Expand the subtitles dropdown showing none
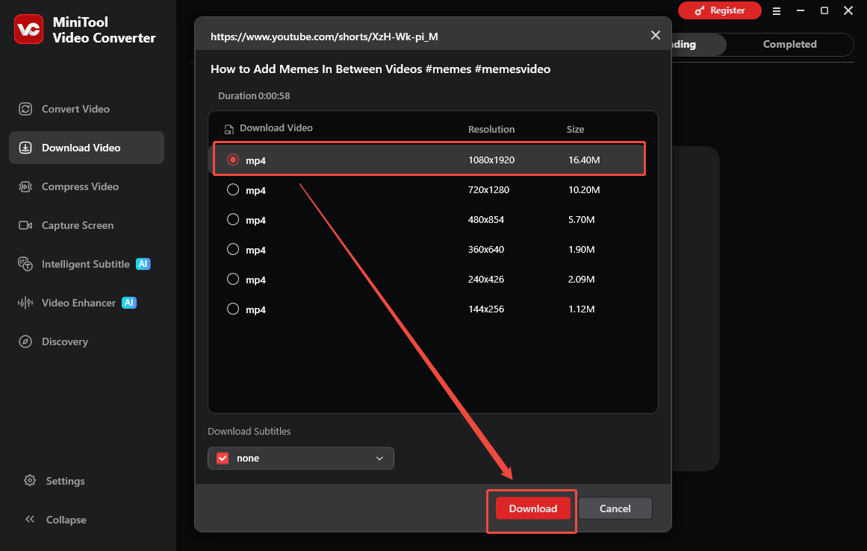 [301, 459]
